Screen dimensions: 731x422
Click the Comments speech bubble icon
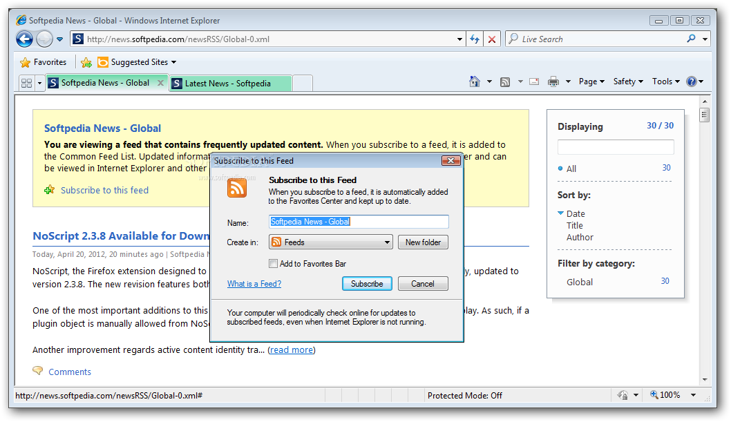(x=37, y=370)
